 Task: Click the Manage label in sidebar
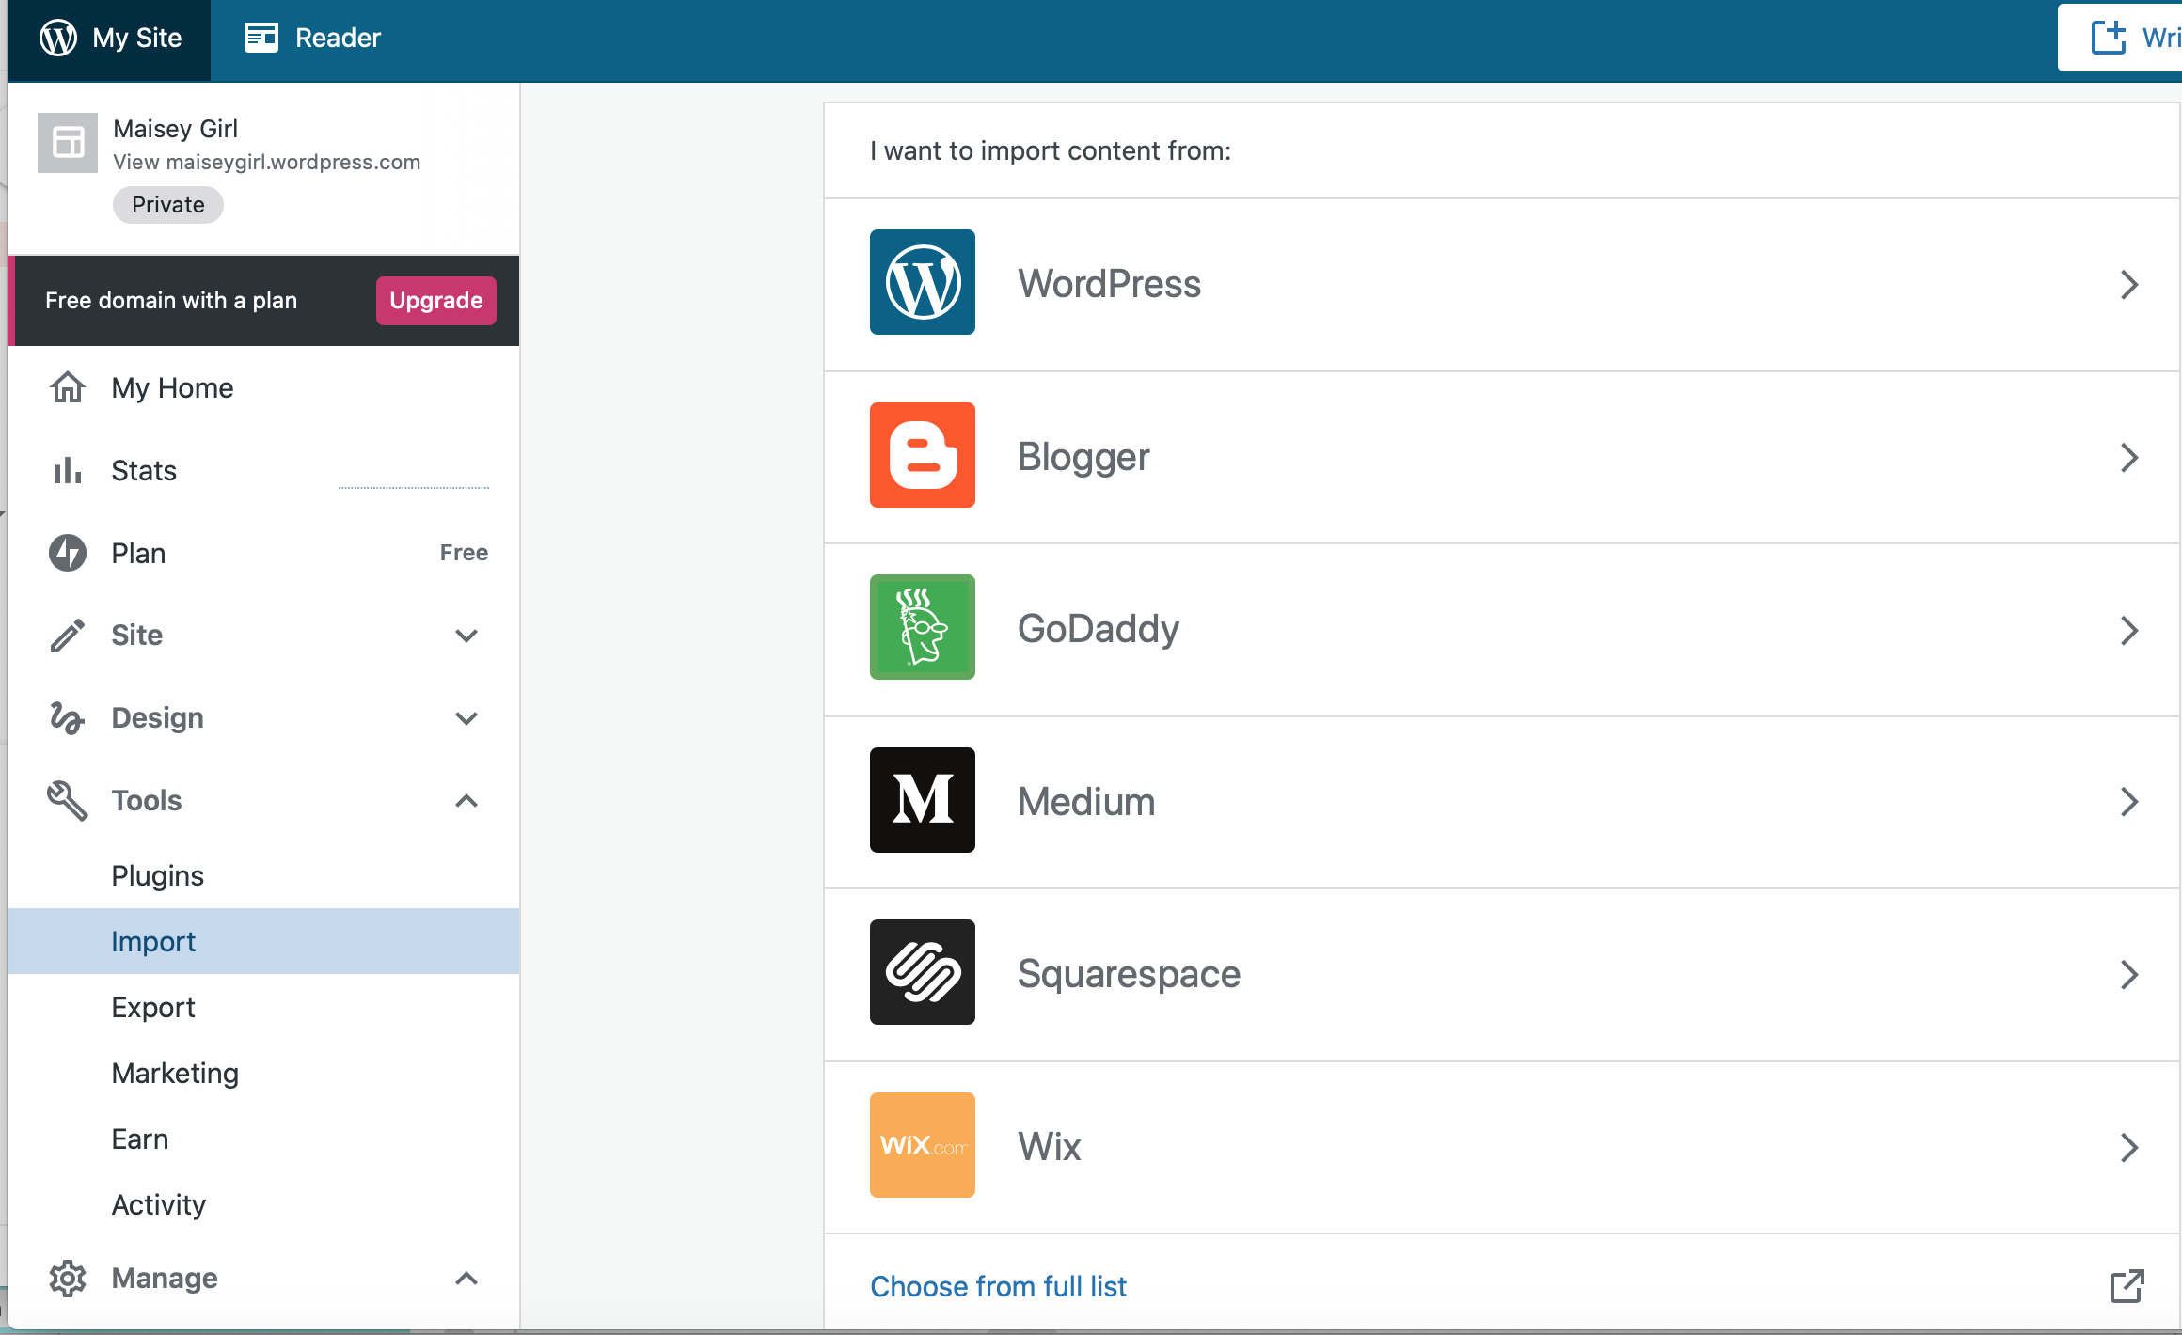click(x=165, y=1279)
